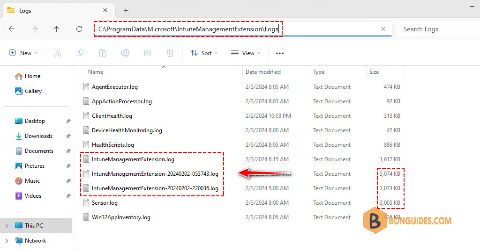Unpin Downloads using its pin icon
This screenshot has height=251, width=480.
pos(68,136)
